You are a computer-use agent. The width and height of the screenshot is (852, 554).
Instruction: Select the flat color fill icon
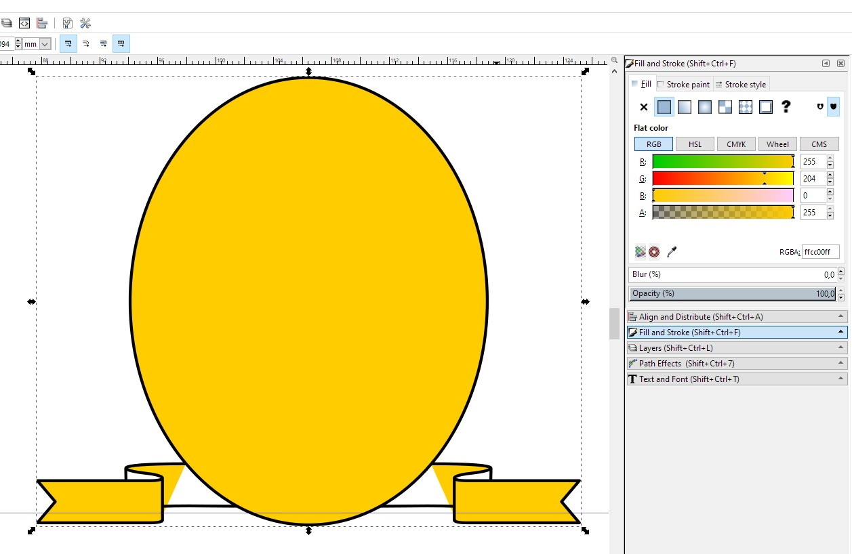[664, 106]
